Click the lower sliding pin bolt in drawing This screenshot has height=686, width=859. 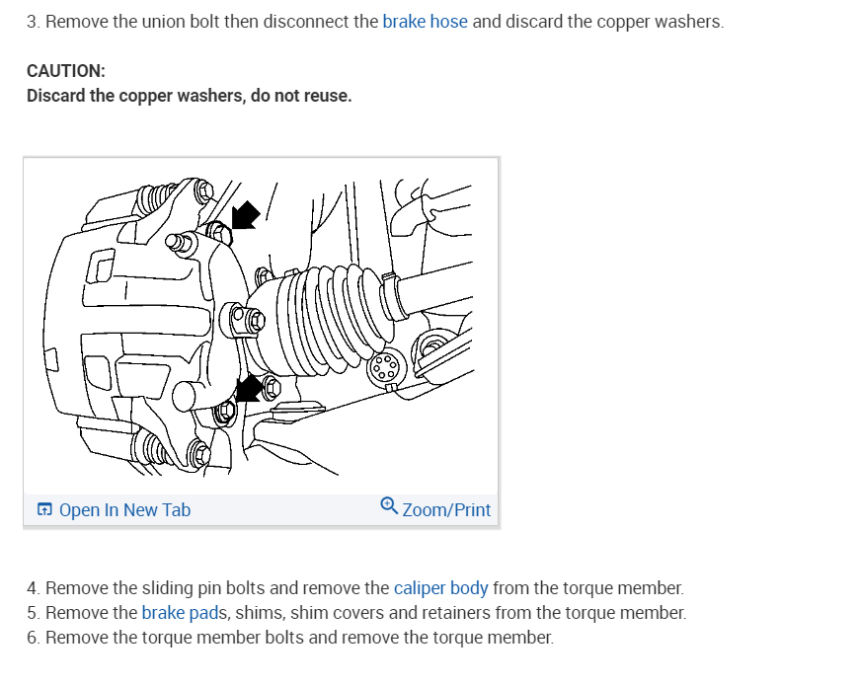[224, 411]
